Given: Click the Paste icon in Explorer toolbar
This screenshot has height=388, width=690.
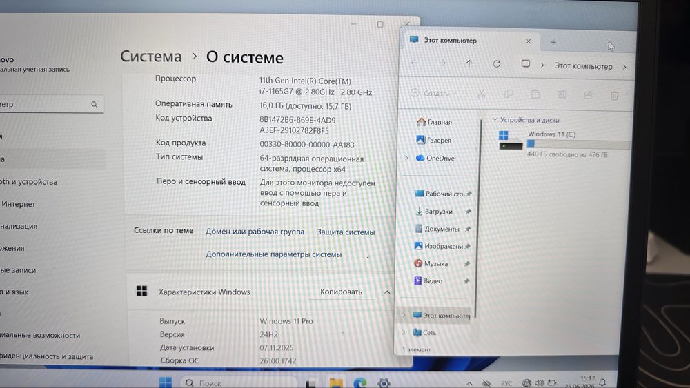Looking at the screenshot, I should [535, 94].
